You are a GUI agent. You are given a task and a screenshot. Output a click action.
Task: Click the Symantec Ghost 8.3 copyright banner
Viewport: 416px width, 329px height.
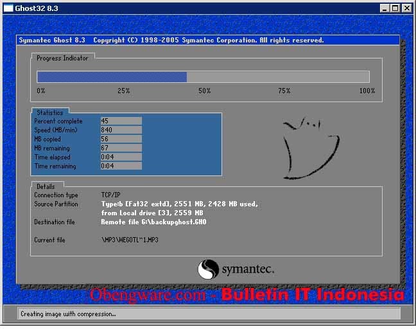coord(208,40)
